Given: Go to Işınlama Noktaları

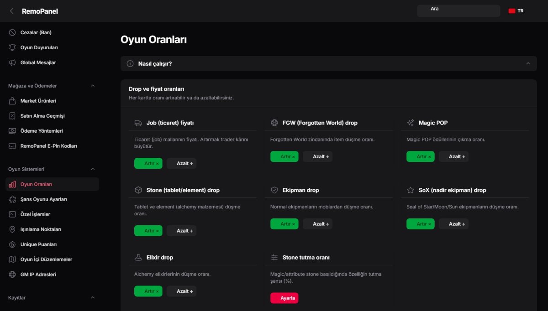Looking at the screenshot, I should (52, 229).
